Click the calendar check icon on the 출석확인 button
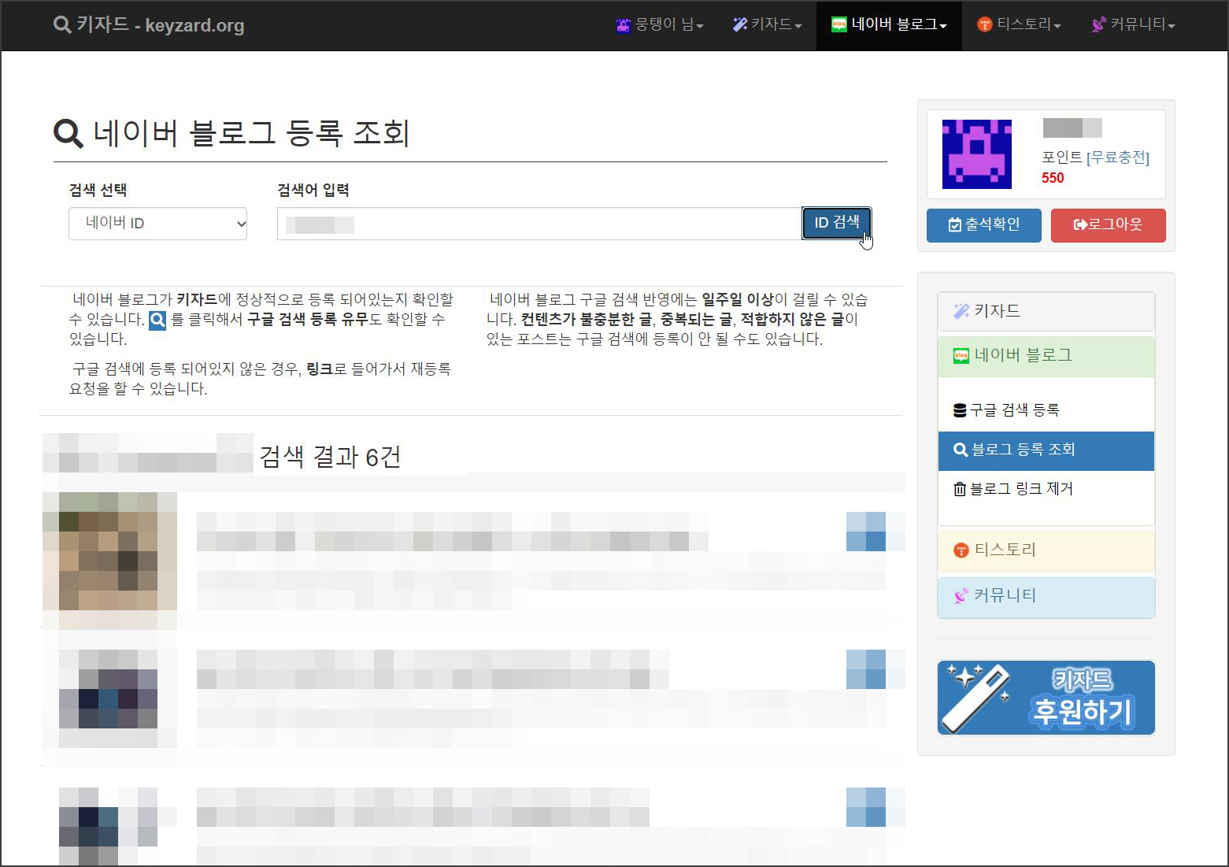Image resolution: width=1229 pixels, height=867 pixels. [955, 225]
